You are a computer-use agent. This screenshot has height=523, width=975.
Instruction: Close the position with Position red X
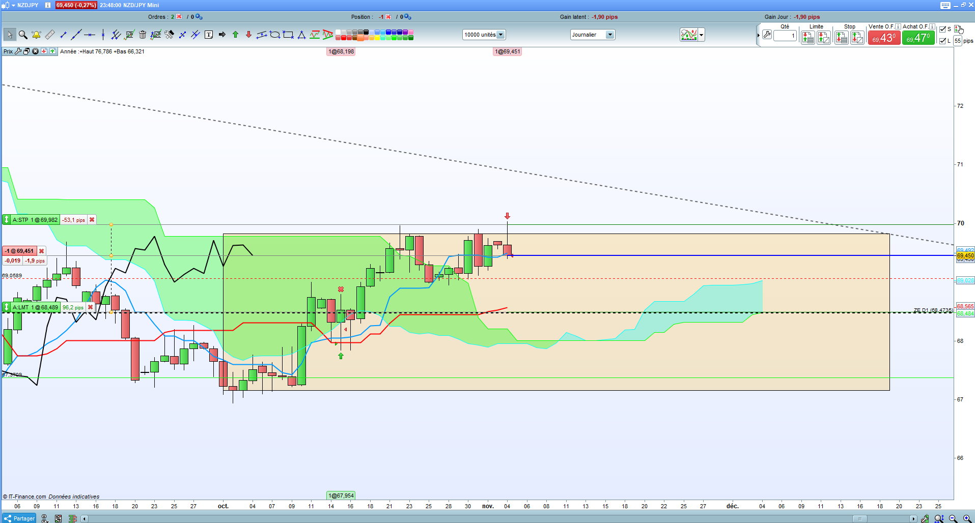pyautogui.click(x=388, y=17)
